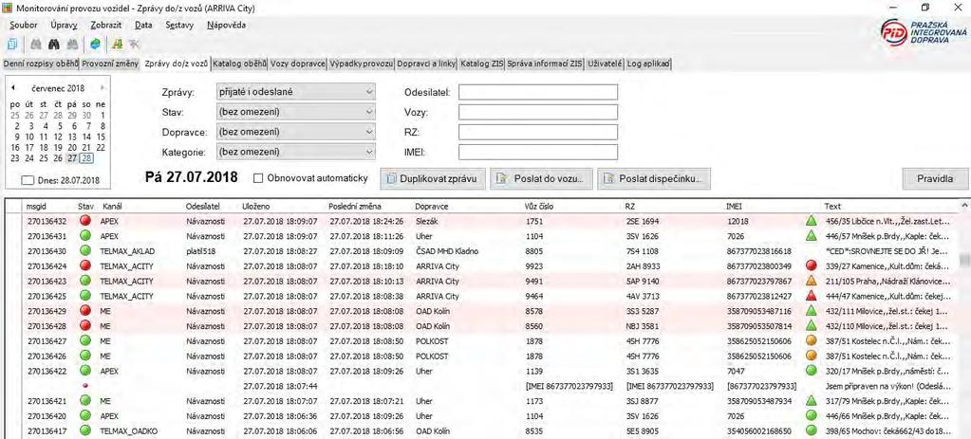Click the Vozy input field

(x=538, y=112)
